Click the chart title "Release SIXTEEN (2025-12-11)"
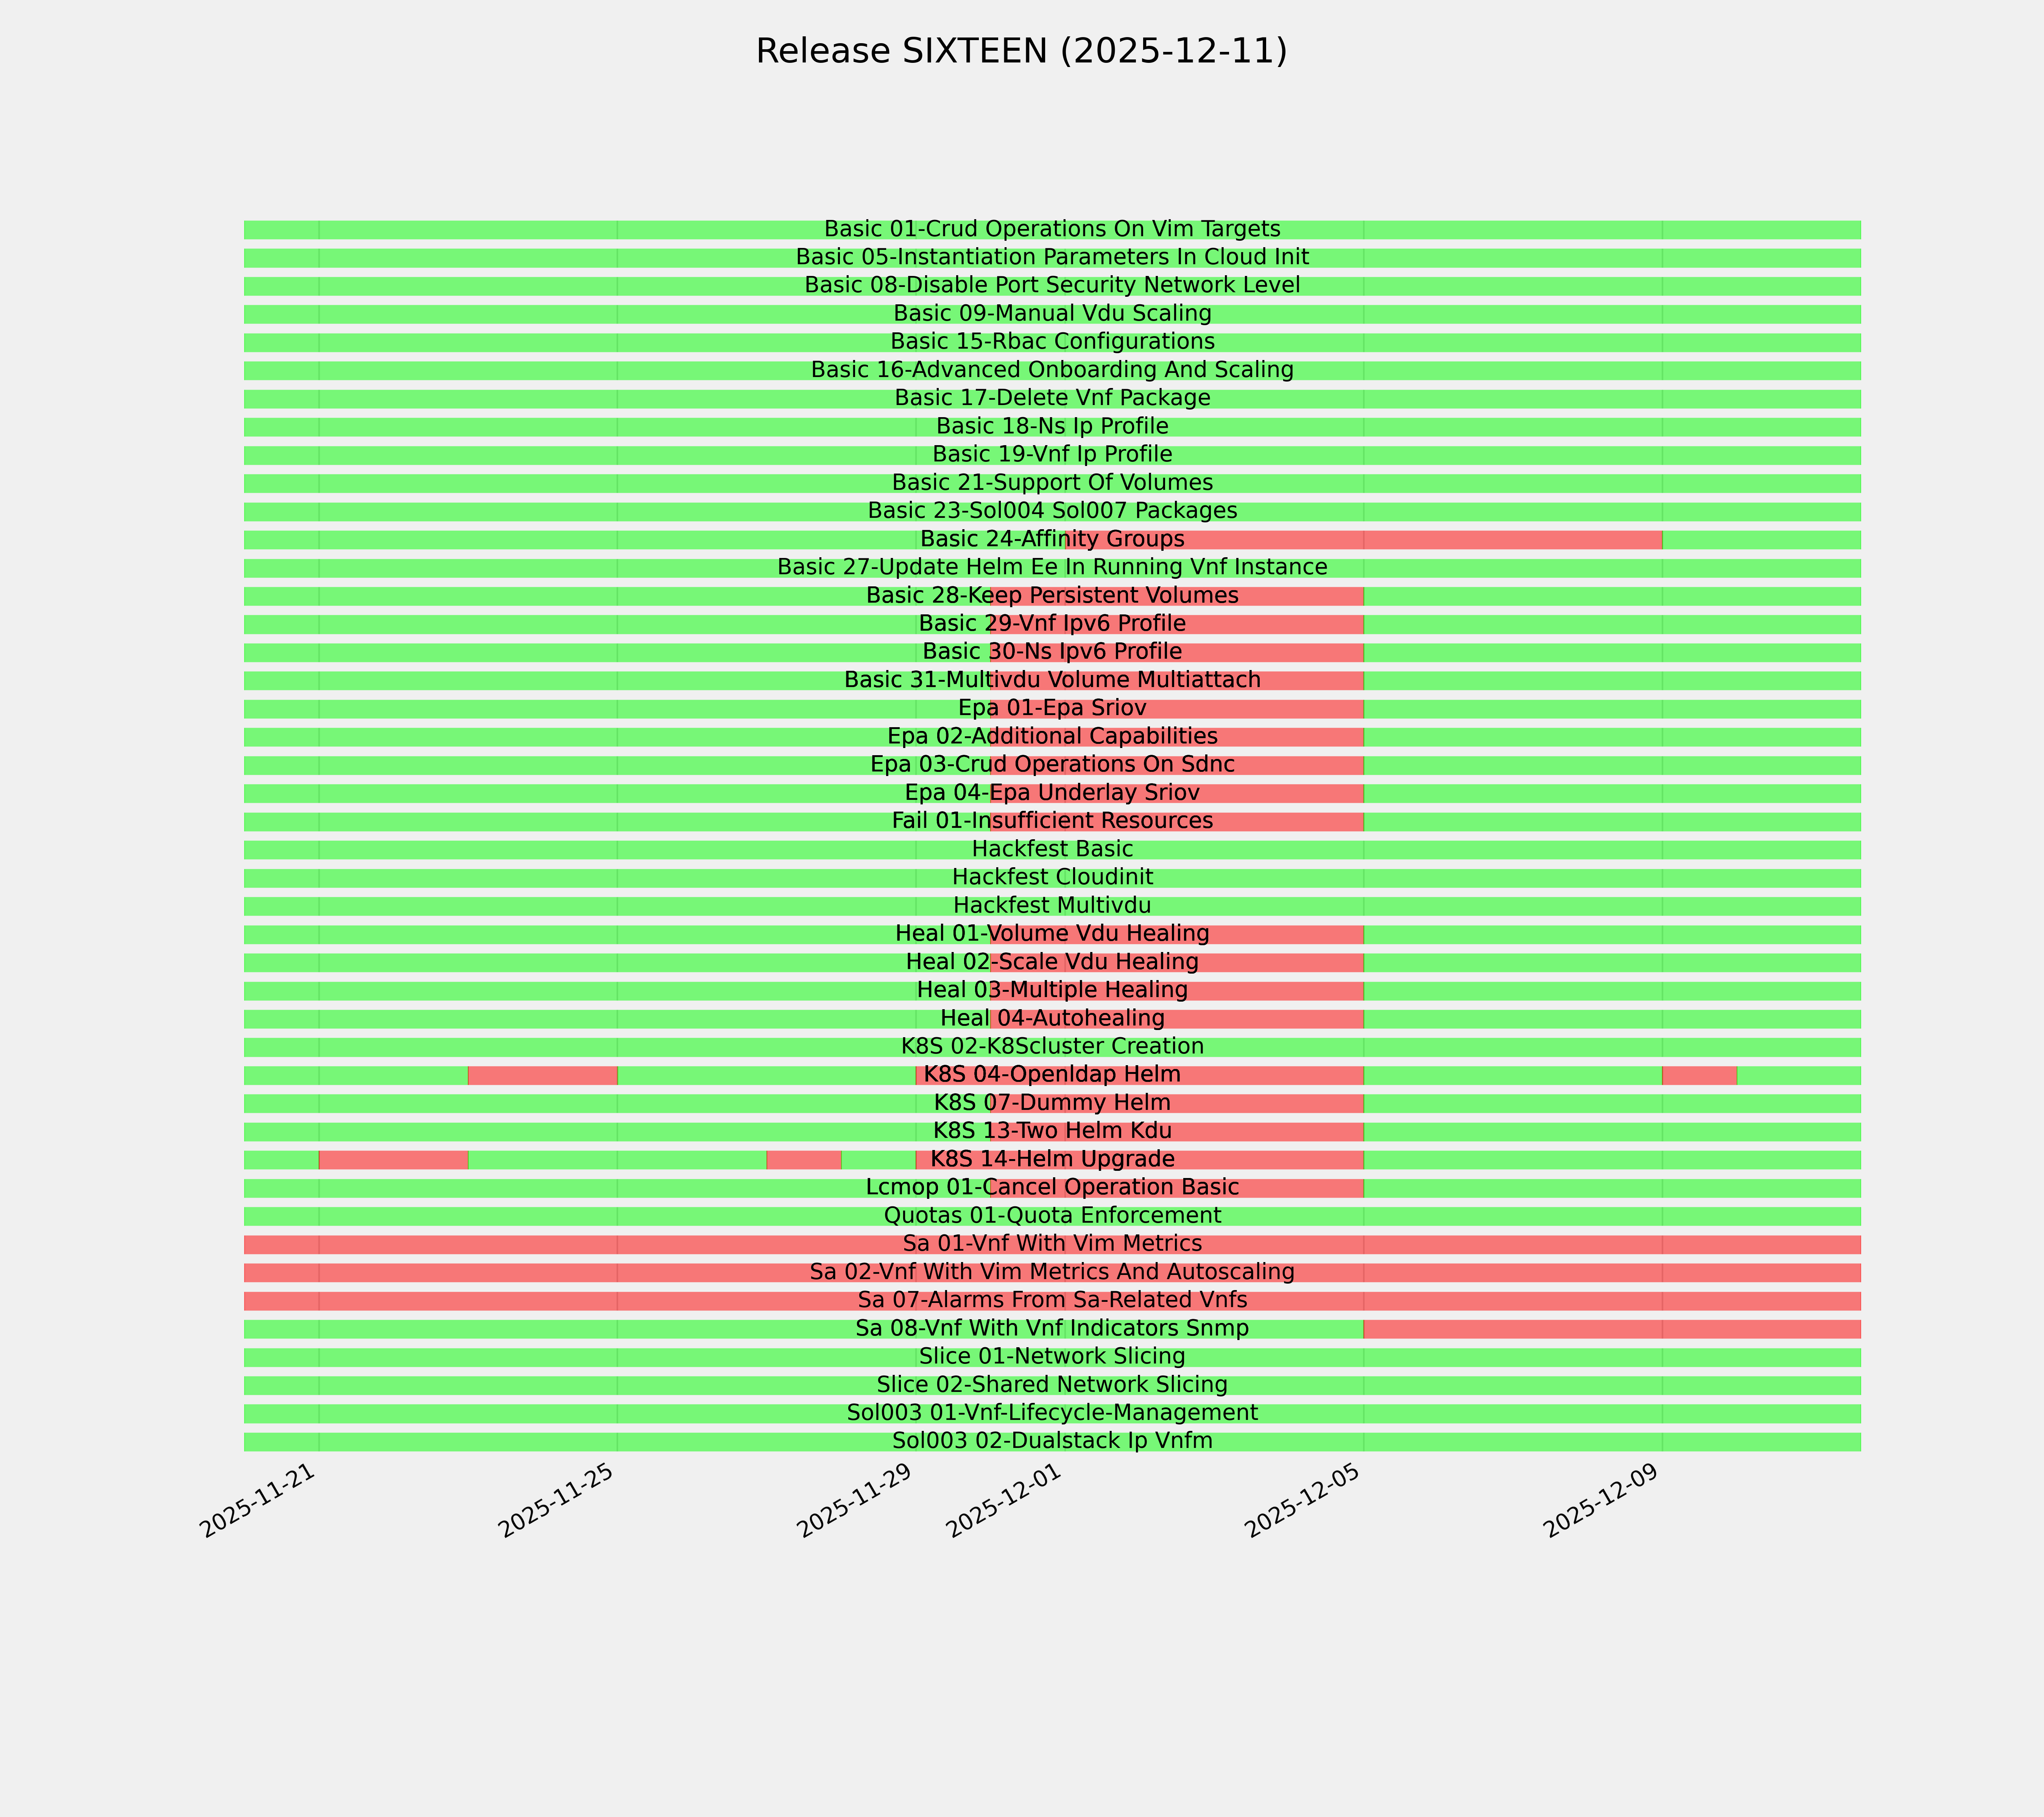 (1021, 52)
